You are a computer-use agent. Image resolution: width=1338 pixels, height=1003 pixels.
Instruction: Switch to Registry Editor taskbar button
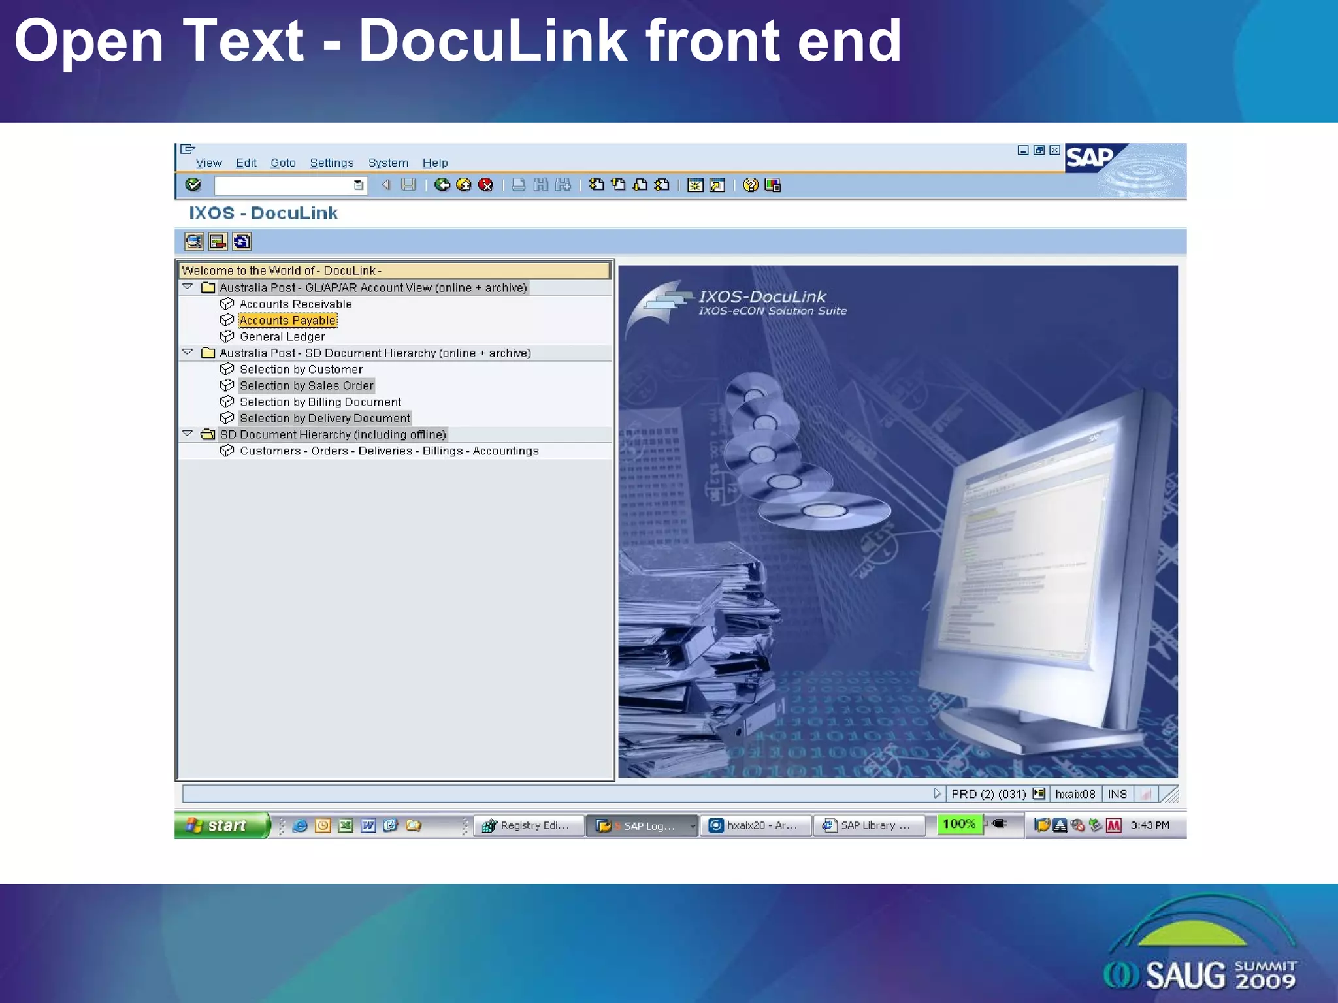[x=528, y=826]
